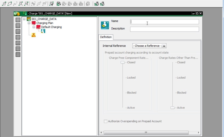Click the red Charging Plan node icon
The width and height of the screenshot is (224, 137).
point(34,23)
